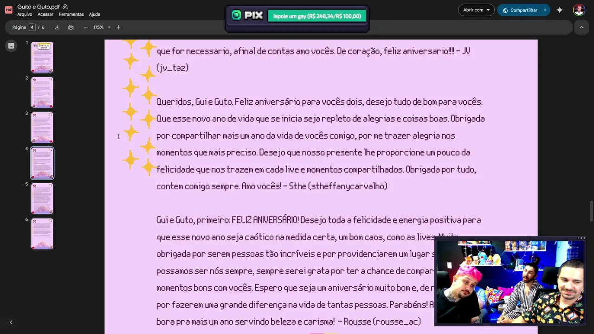Check the cloud save status icon
The width and height of the screenshot is (594, 334).
point(65,7)
